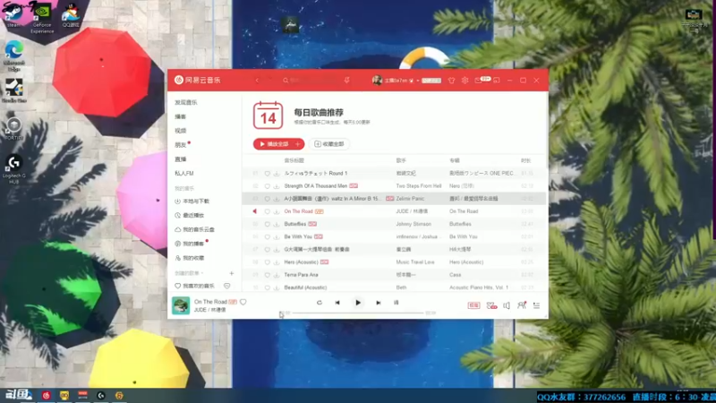This screenshot has width=716, height=403.
Task: Like the Hero (Acoustic) song
Action: coord(267,262)
